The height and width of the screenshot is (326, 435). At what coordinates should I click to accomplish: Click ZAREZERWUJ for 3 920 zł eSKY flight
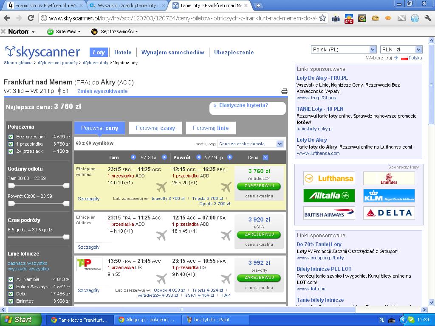coord(259,234)
